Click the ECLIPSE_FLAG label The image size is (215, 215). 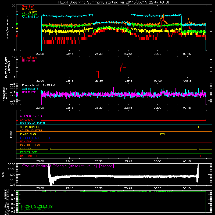click(29, 138)
